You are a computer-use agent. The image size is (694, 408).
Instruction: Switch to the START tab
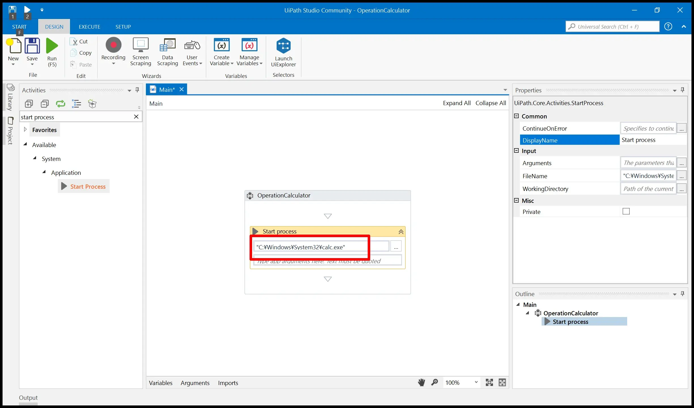click(x=19, y=27)
